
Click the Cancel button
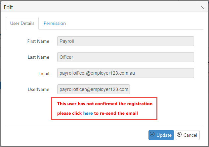click(188, 135)
